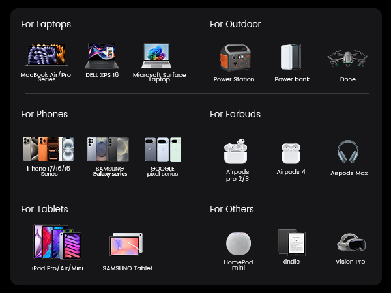Click the "Microsoft Surface Laptop" label
The height and width of the screenshot is (293, 391).
pos(160,77)
